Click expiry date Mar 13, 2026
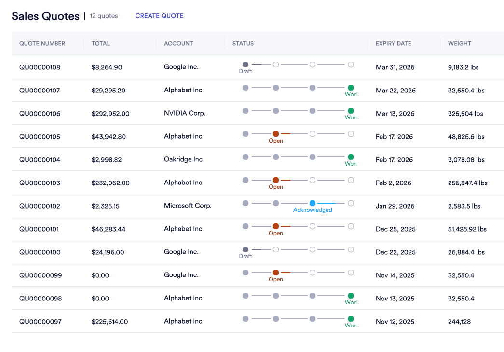The height and width of the screenshot is (352, 504). tap(395, 114)
